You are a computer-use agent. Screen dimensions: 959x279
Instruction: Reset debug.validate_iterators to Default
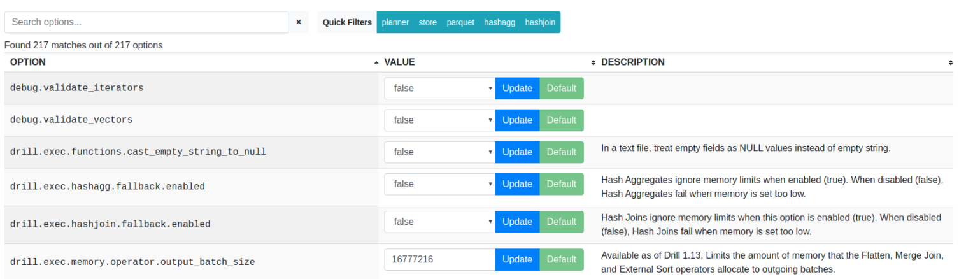(x=562, y=89)
